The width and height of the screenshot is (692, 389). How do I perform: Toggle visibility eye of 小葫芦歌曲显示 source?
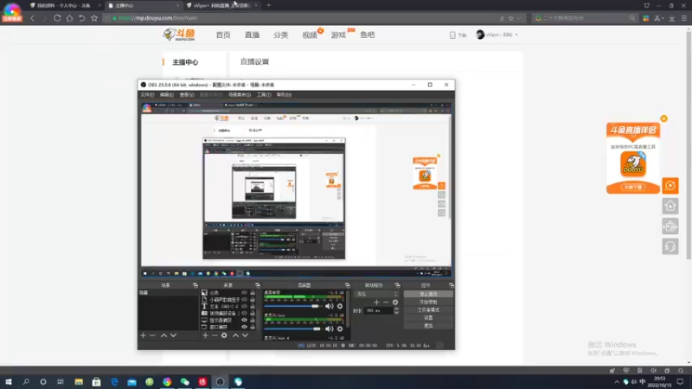pyautogui.click(x=244, y=299)
